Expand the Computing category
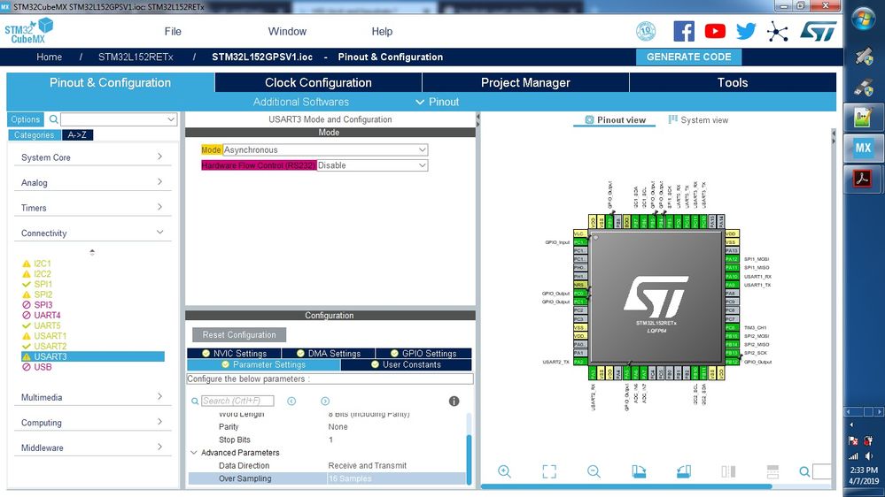Screen dimensions: 885x497 coord(92,423)
